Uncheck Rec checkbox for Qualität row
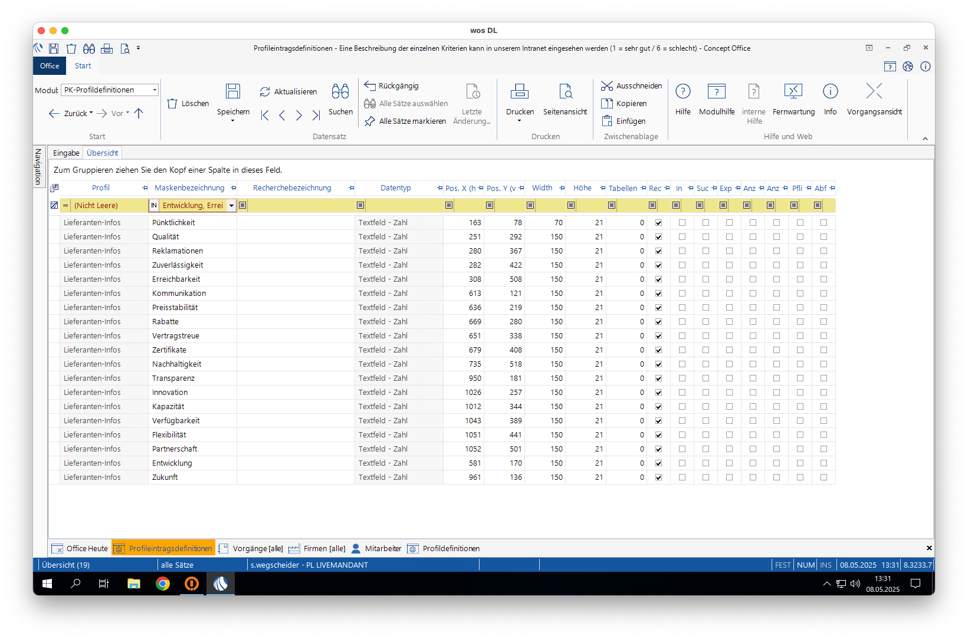 (659, 237)
